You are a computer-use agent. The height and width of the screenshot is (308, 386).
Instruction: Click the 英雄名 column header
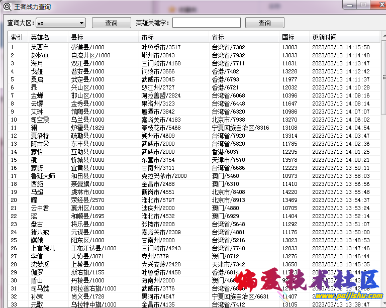40,37
